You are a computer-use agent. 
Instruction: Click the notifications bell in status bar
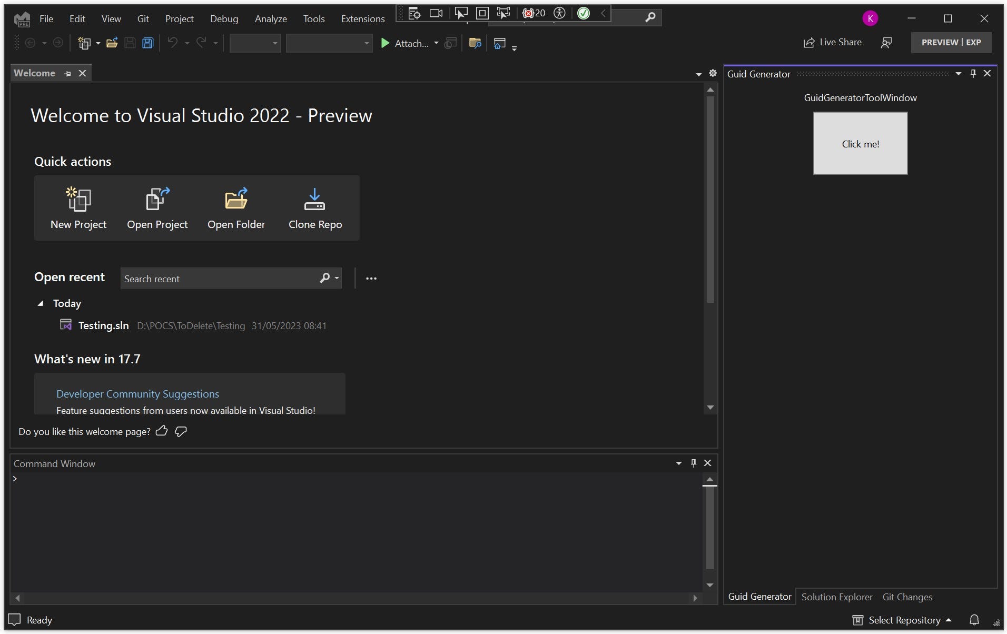tap(974, 620)
